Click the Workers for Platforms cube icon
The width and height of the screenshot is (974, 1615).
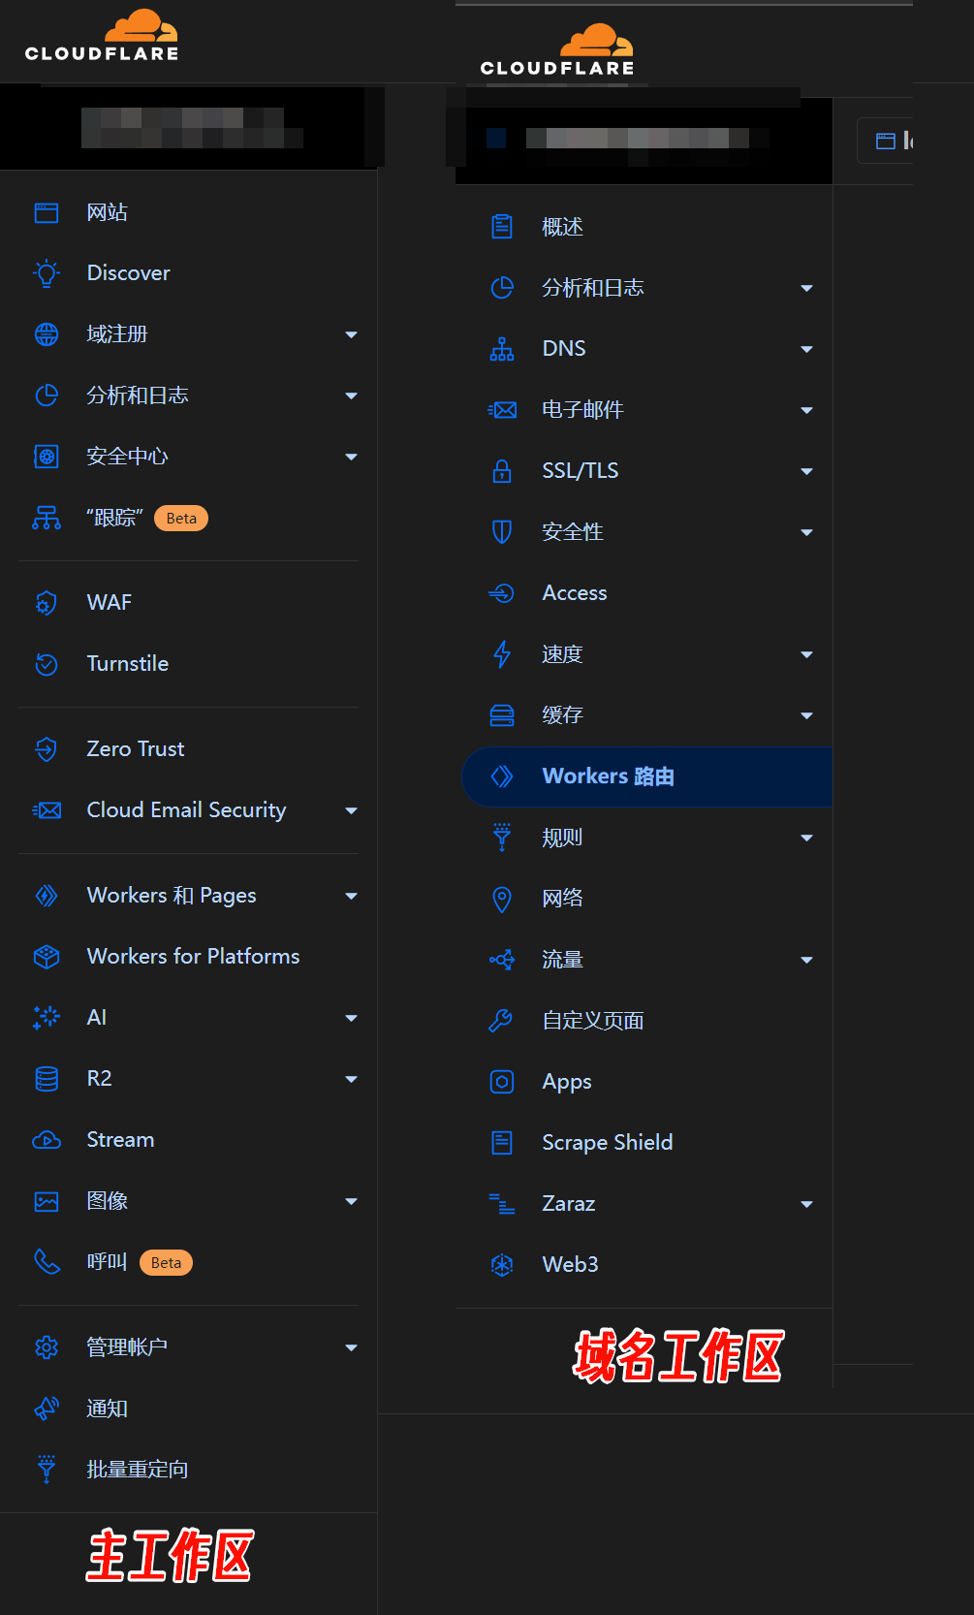pyautogui.click(x=47, y=957)
